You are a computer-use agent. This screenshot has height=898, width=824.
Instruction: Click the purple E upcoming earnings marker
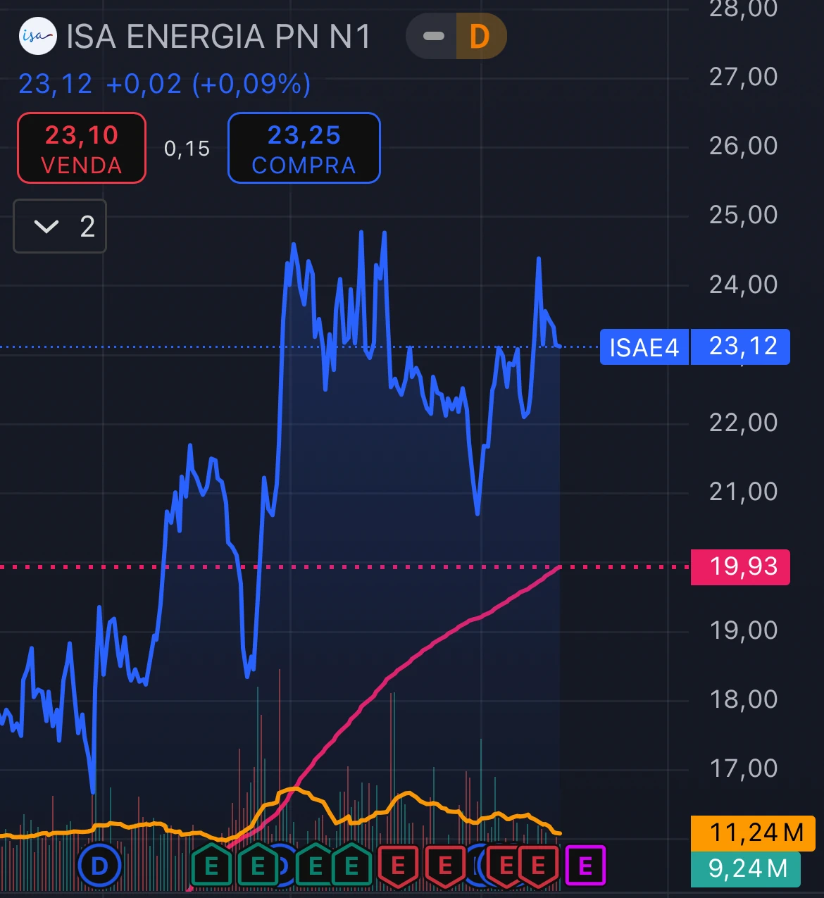[585, 866]
